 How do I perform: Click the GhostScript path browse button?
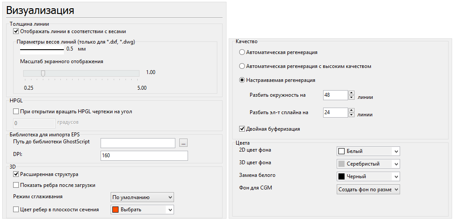[183, 143]
